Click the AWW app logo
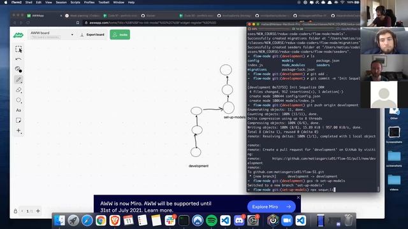This screenshot has width=408, height=229. click(18, 35)
